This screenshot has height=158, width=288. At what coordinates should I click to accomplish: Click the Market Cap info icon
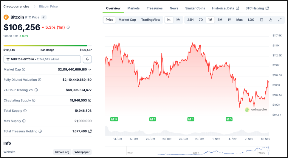24,69
